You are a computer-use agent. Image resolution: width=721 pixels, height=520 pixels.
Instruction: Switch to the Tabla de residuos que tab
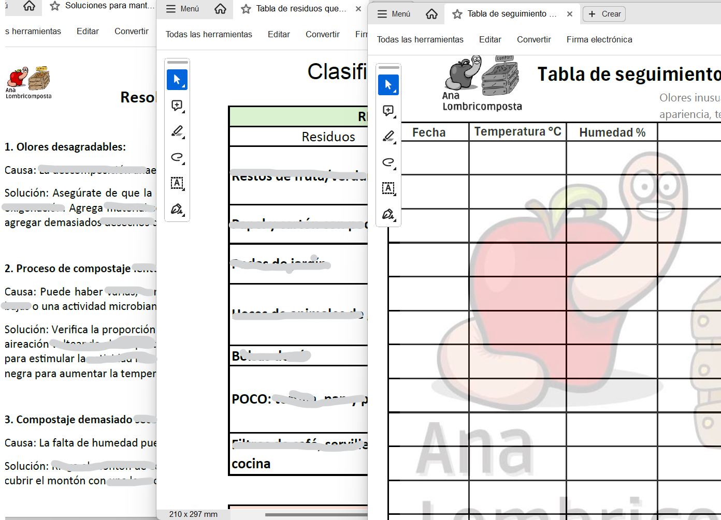tap(301, 9)
